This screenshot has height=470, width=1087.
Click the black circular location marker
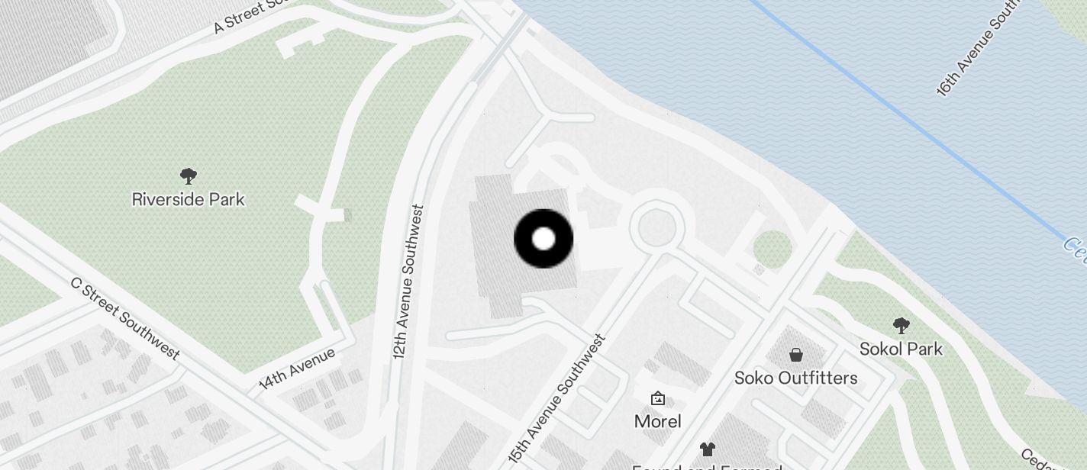click(x=543, y=239)
